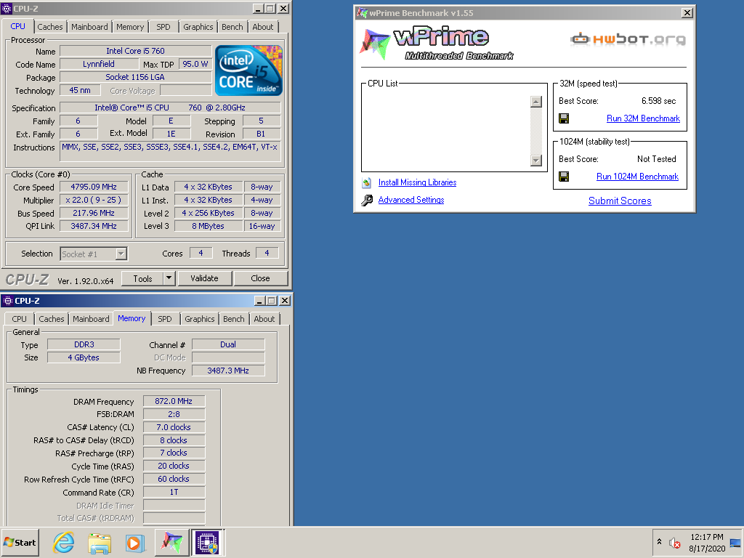Click the Bus Speed value 217.96 MHz
Screen dimensions: 744x558
94,214
